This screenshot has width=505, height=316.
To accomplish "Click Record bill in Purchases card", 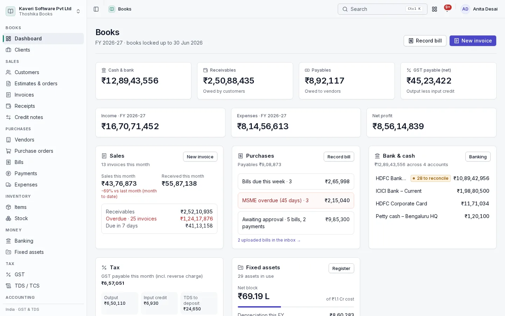I will (x=339, y=157).
